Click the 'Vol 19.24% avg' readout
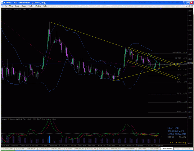Viewport: 194px width, 151px height. point(178,142)
